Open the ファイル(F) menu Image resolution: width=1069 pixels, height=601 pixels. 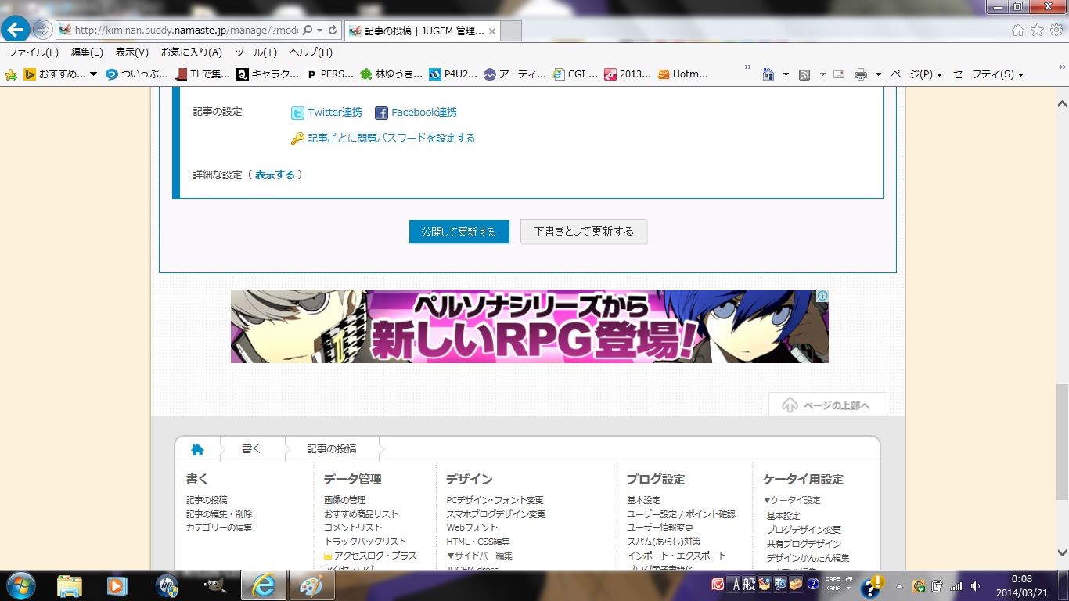[x=33, y=52]
